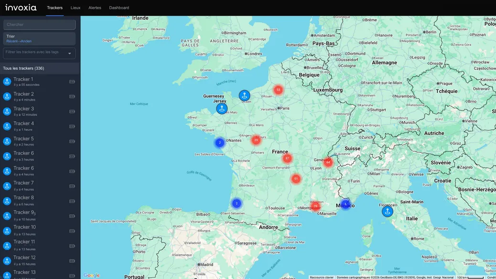Open the red cluster marker 53 near Rouen
Viewport: 496px width, 279px height.
(278, 90)
